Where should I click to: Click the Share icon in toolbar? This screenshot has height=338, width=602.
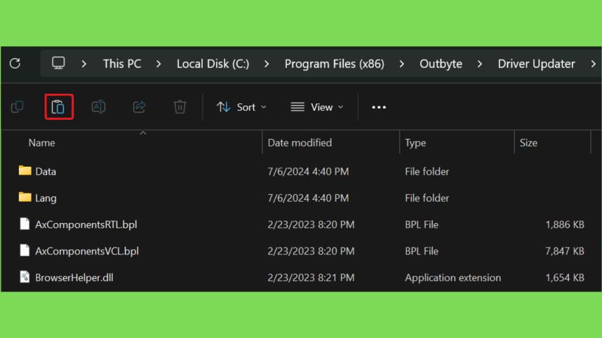point(139,107)
